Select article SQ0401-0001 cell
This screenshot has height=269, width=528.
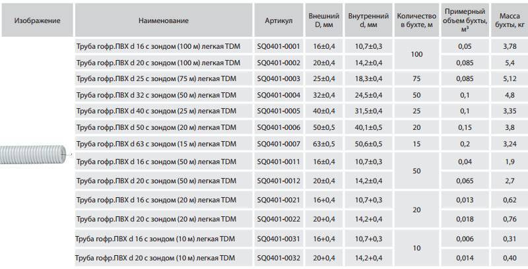coord(279,46)
